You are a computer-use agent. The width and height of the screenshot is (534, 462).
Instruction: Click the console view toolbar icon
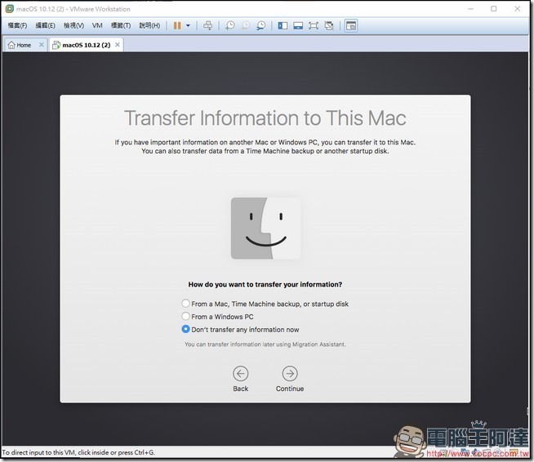tap(351, 25)
